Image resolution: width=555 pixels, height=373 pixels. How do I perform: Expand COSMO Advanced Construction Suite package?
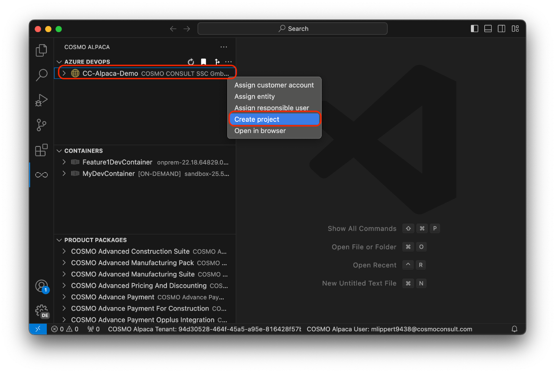click(64, 251)
